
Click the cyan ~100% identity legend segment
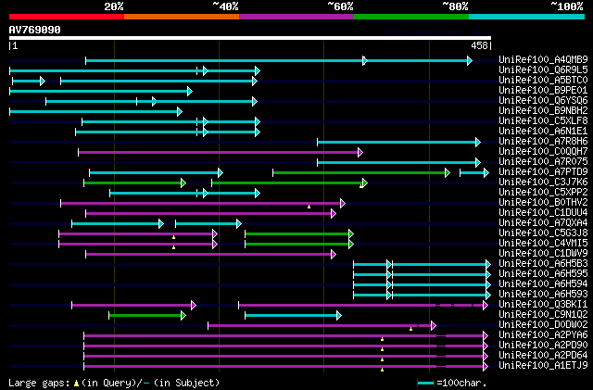[x=527, y=17]
